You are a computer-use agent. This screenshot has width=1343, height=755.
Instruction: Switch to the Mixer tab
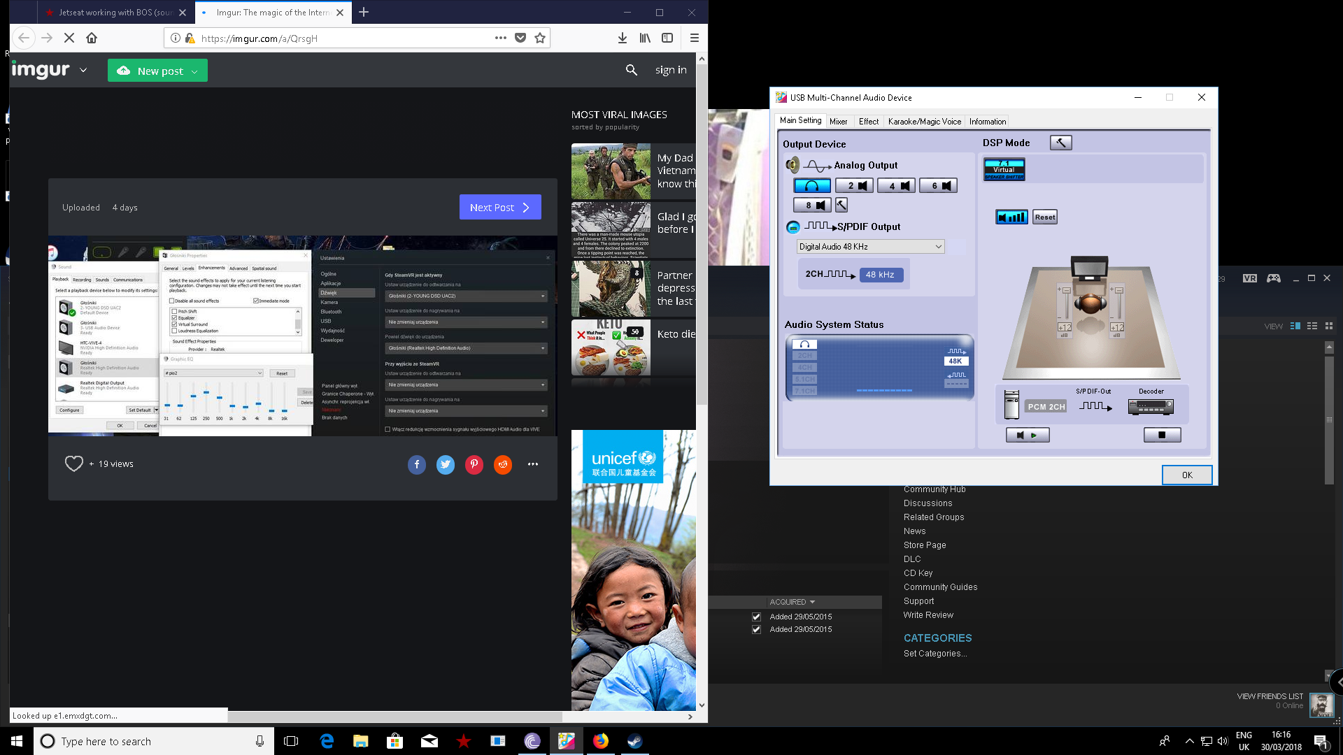tap(838, 122)
